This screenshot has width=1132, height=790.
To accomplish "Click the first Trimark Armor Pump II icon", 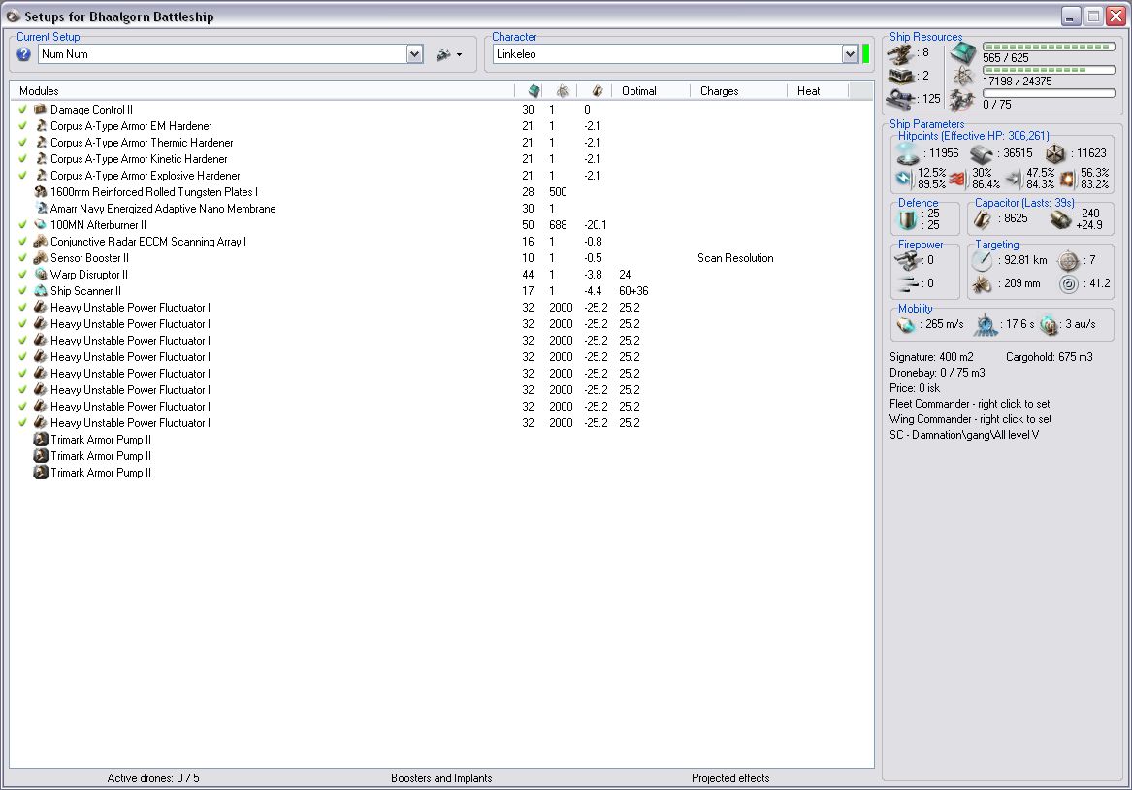I will coord(41,440).
